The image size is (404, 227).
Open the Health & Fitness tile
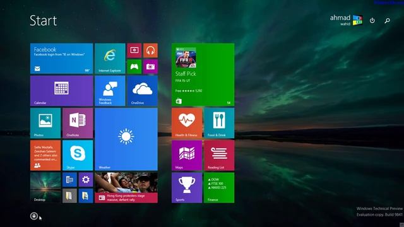(x=187, y=123)
